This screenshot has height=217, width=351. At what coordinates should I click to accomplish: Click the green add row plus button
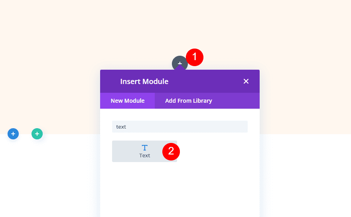point(37,134)
